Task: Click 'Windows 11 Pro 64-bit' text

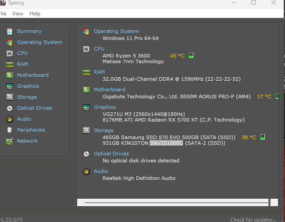Action: coord(131,38)
